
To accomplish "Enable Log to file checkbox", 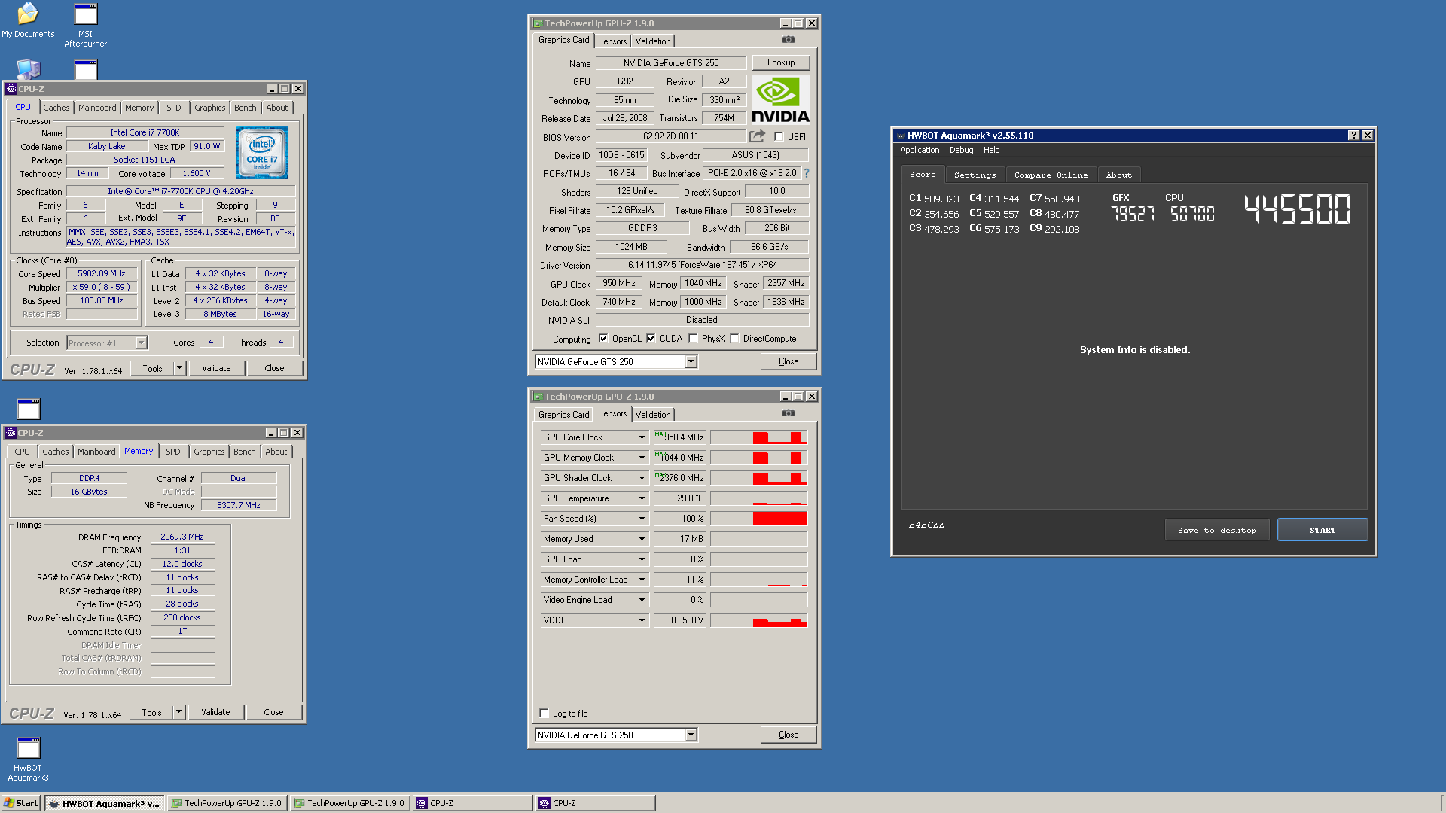I will tap(544, 714).
